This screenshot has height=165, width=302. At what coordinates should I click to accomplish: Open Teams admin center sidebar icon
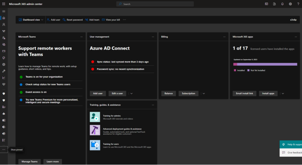pos(4,133)
